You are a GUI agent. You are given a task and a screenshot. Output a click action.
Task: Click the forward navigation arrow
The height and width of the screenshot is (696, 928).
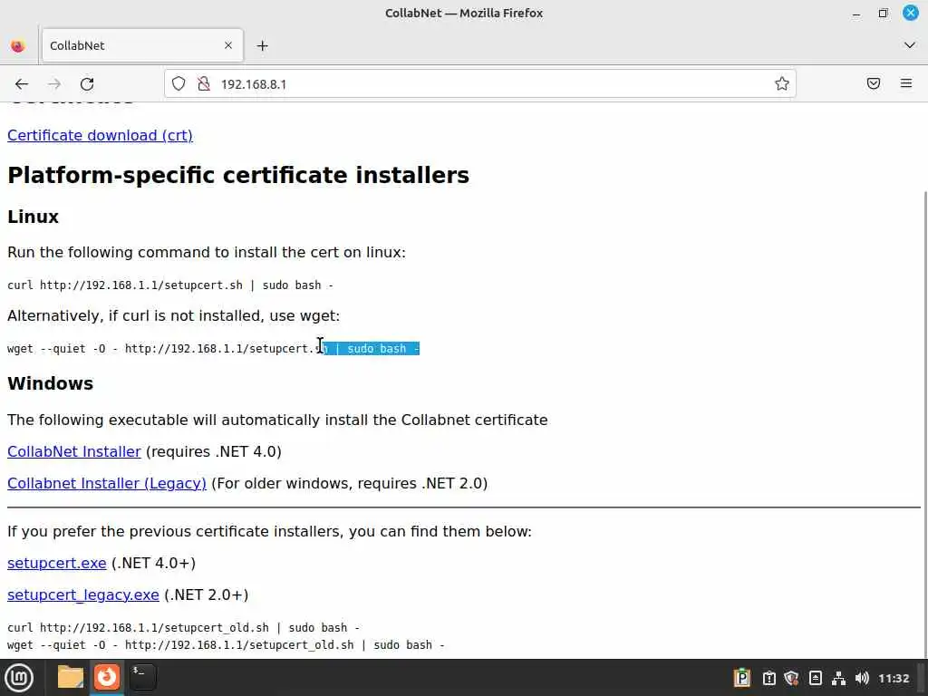click(x=54, y=84)
